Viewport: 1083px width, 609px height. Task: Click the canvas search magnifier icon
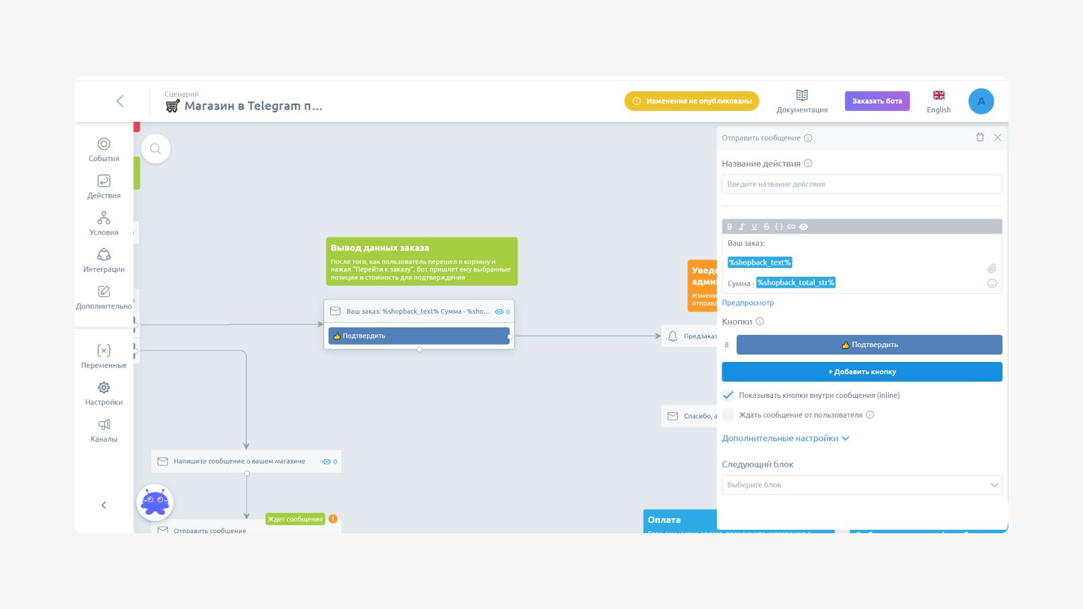coord(156,149)
